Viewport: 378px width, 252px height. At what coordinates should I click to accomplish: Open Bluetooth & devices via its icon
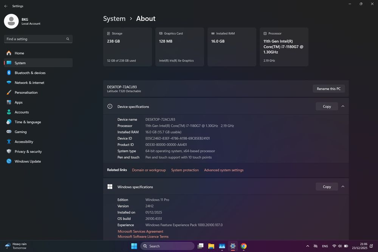tap(9, 73)
